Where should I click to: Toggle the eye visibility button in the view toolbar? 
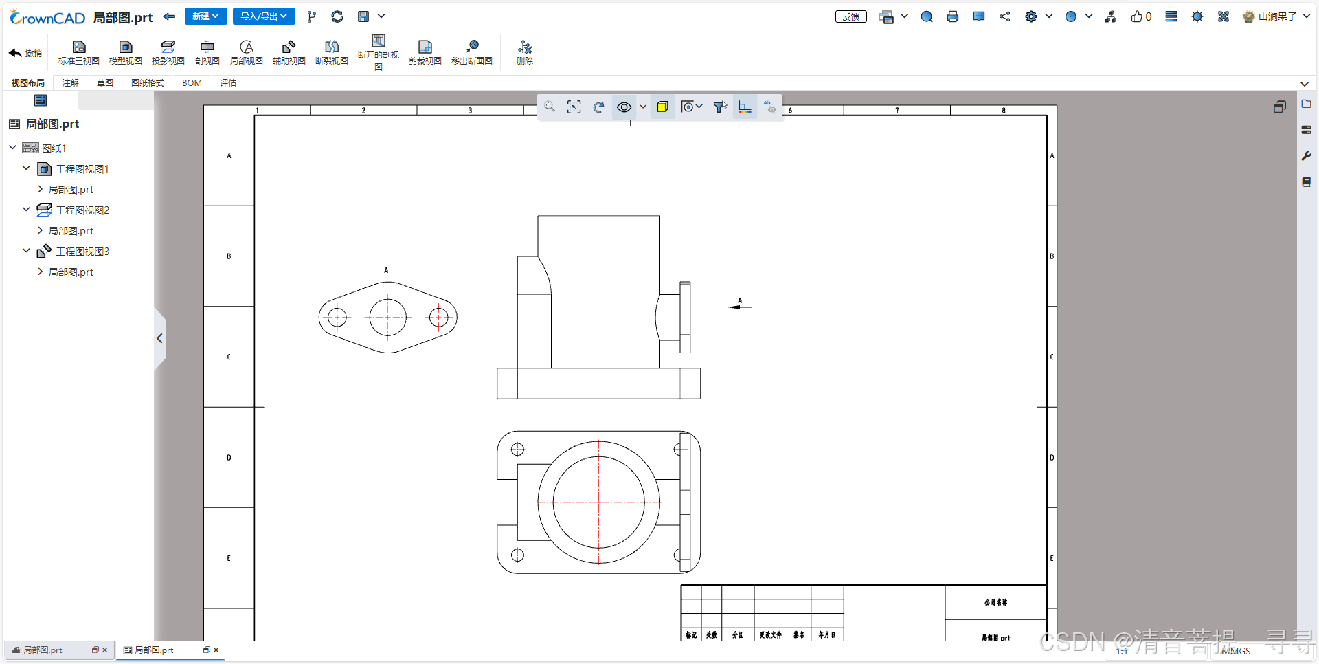click(624, 107)
